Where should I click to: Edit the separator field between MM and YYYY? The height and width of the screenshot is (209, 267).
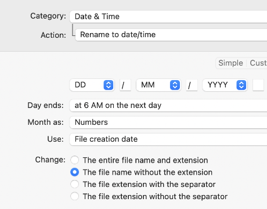point(192,85)
